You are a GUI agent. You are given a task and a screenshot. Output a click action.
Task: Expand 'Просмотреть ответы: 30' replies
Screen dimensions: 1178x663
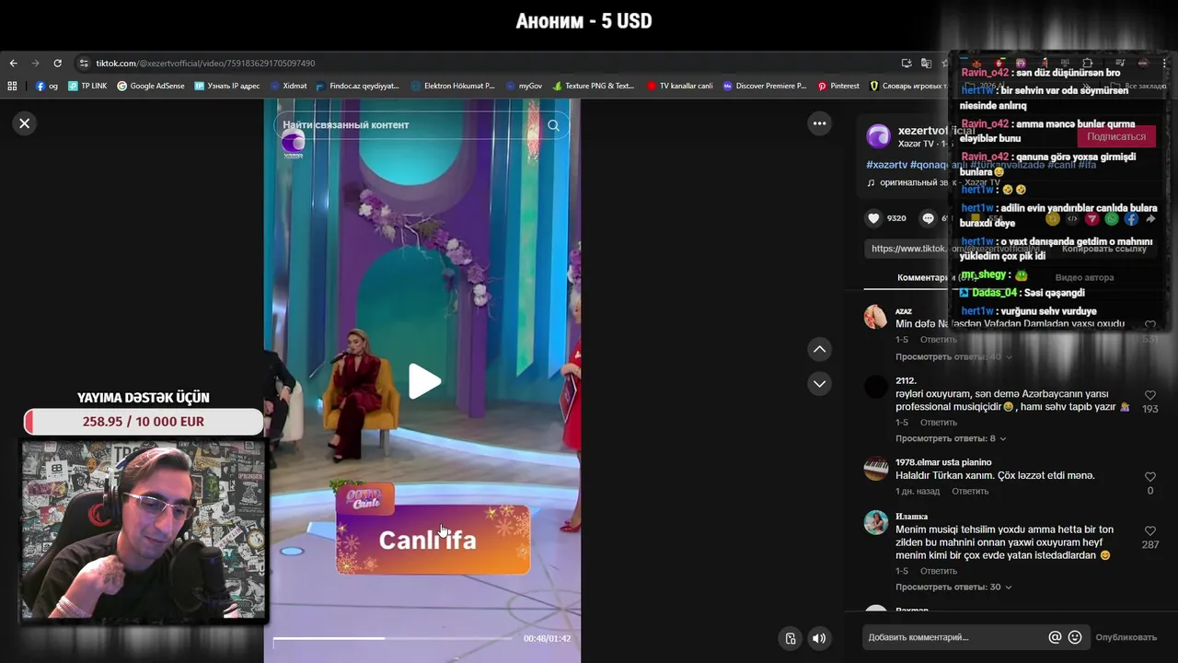[x=953, y=587]
